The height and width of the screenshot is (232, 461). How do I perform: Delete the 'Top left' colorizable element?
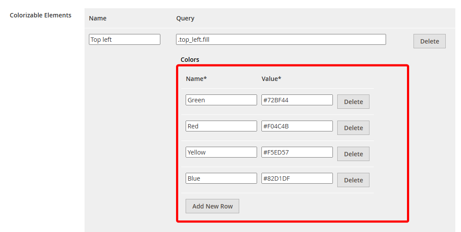(429, 41)
